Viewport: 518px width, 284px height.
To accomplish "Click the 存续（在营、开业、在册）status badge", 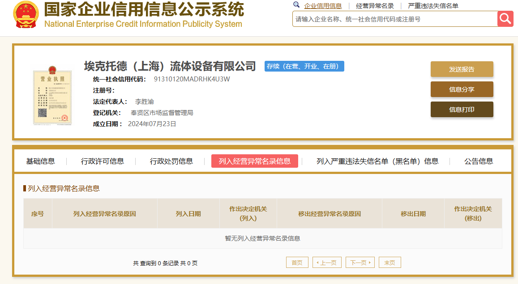I will (x=304, y=66).
